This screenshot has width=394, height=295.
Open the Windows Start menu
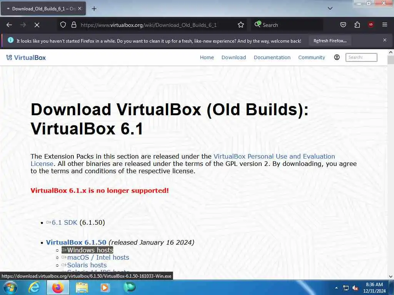(x=10, y=287)
